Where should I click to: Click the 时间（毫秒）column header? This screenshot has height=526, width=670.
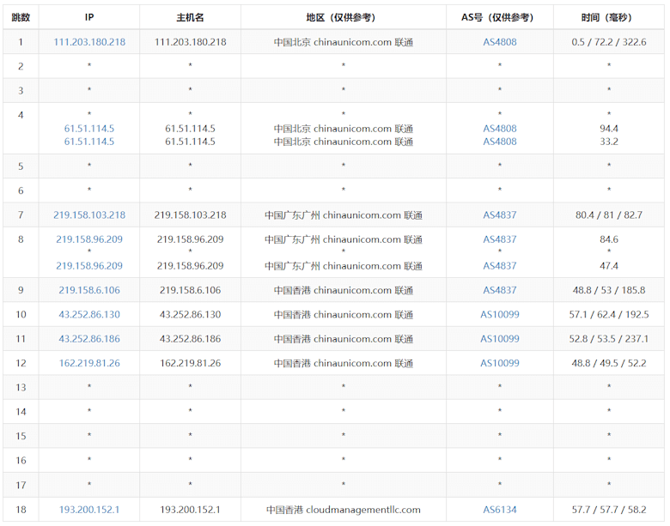[608, 17]
